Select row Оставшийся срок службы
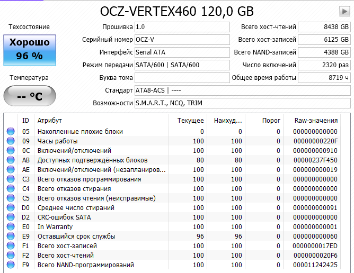Image resolution: width=354 pixels, height=273 pixels. [x=173, y=236]
